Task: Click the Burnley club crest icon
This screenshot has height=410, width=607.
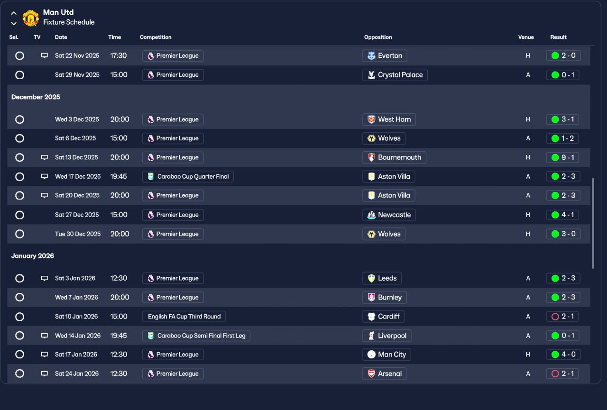Action: click(x=371, y=297)
